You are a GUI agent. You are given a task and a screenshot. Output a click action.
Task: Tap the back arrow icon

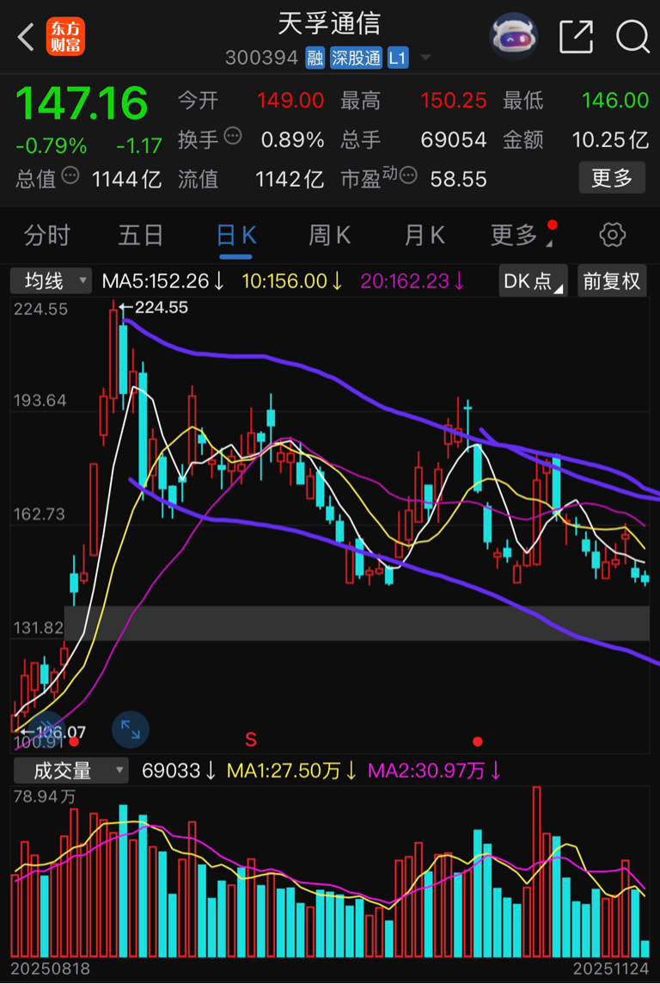(27, 38)
